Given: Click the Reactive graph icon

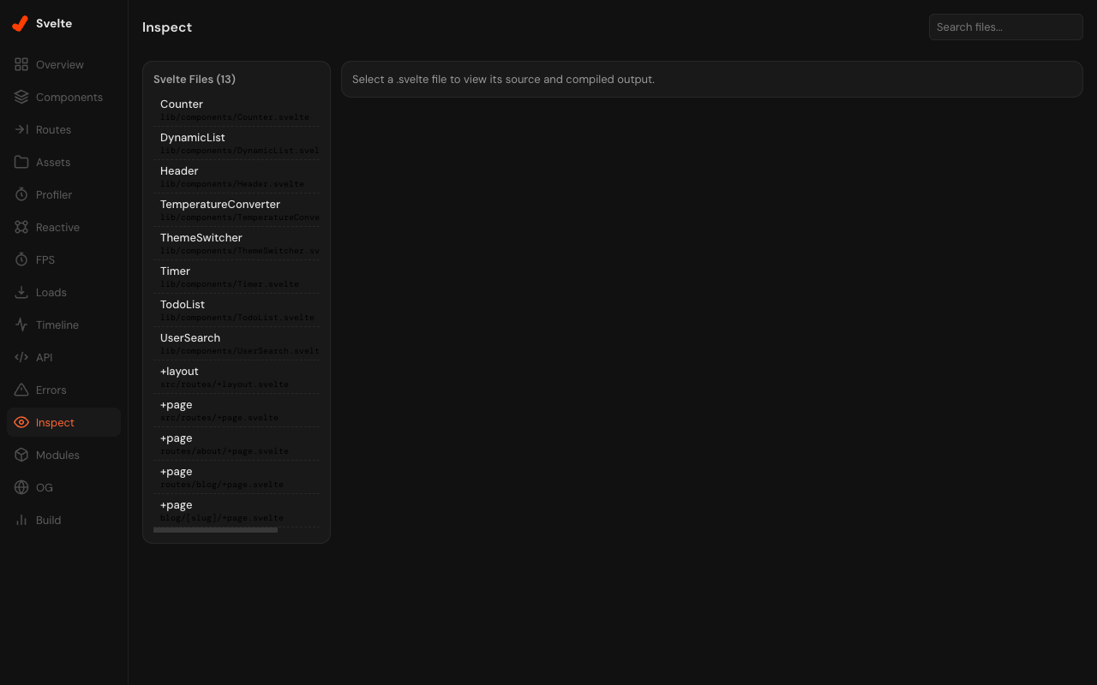Looking at the screenshot, I should [21, 227].
